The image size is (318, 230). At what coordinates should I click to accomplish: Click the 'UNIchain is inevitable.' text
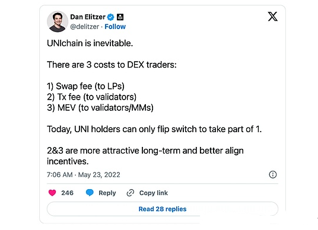(90, 43)
